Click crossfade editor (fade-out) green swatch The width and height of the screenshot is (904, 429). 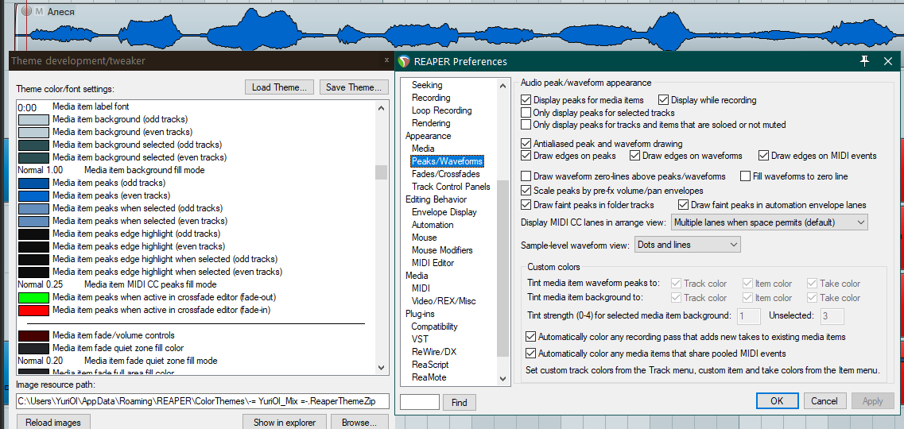pos(33,298)
